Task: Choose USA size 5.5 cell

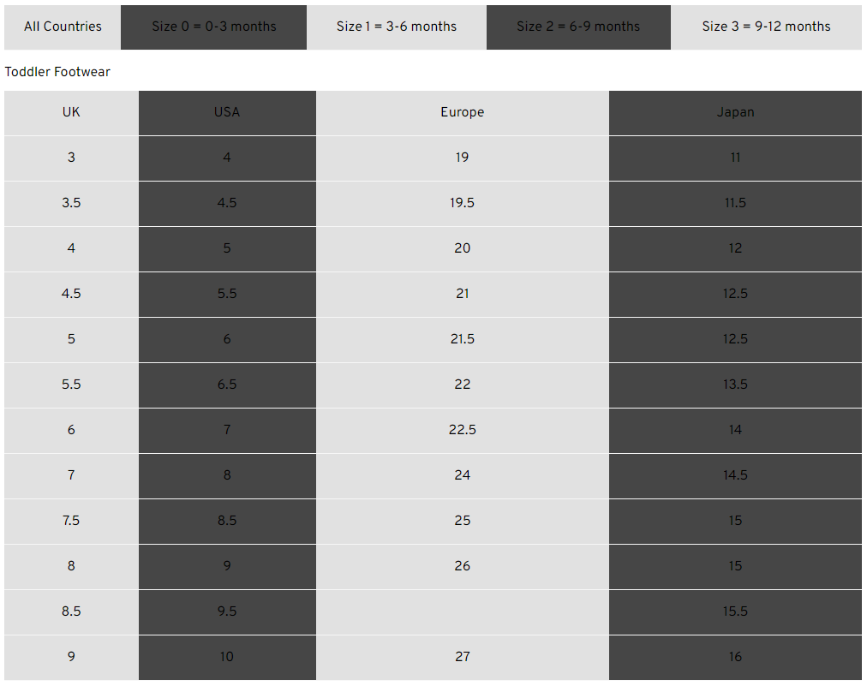Action: (227, 294)
